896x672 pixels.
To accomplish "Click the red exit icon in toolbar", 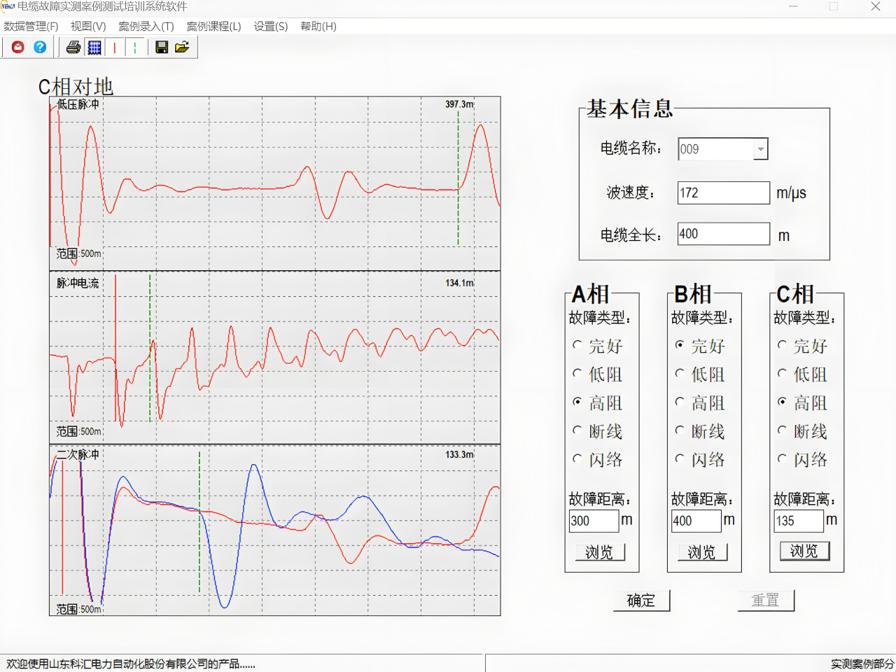I will 18,47.
